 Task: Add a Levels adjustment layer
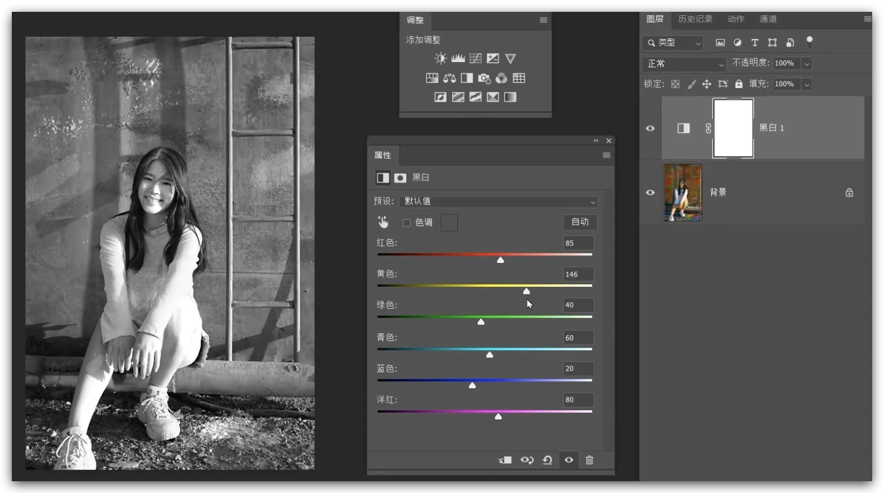click(458, 59)
